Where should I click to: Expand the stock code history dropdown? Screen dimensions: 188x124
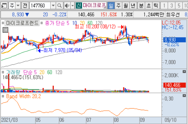coord(53,6)
